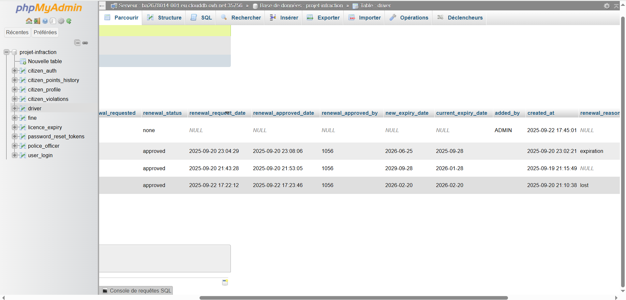The width and height of the screenshot is (626, 300).
Task: Click the navigation panel settings gear
Action: (61, 21)
